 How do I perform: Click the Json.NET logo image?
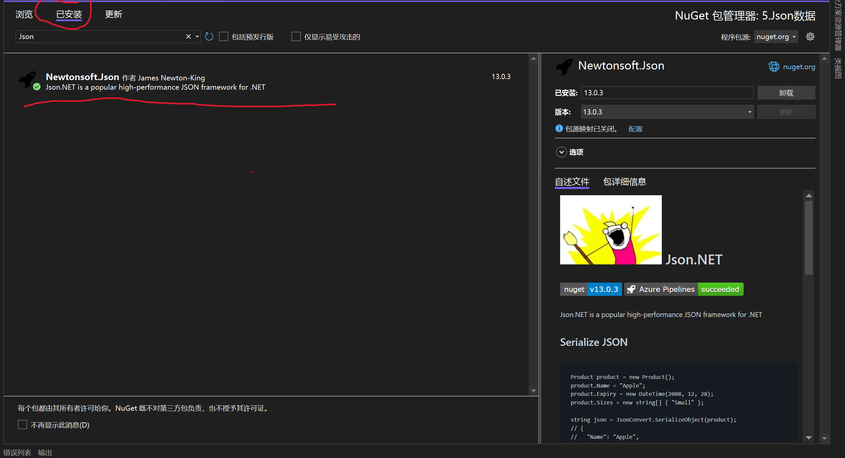(x=611, y=230)
